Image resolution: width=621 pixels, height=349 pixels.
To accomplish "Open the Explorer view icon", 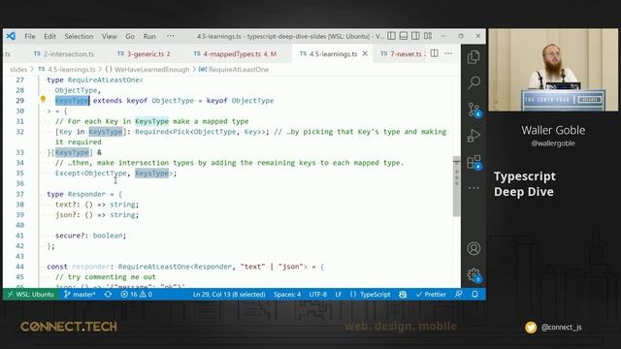I will (x=474, y=57).
